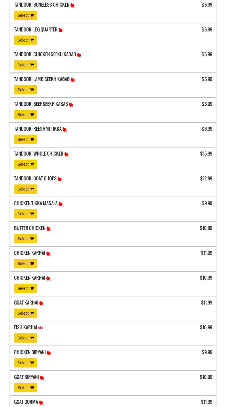
Task: Click the Butter Chicken $10.99 price
Action: [206, 228]
